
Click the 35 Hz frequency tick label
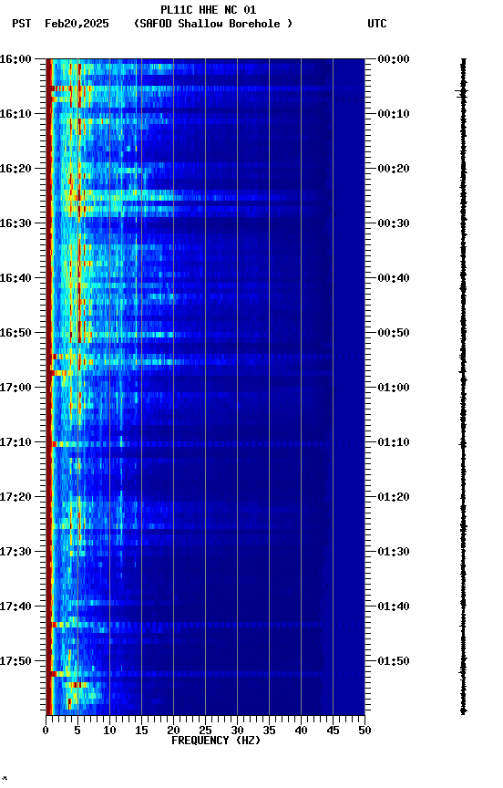(269, 731)
